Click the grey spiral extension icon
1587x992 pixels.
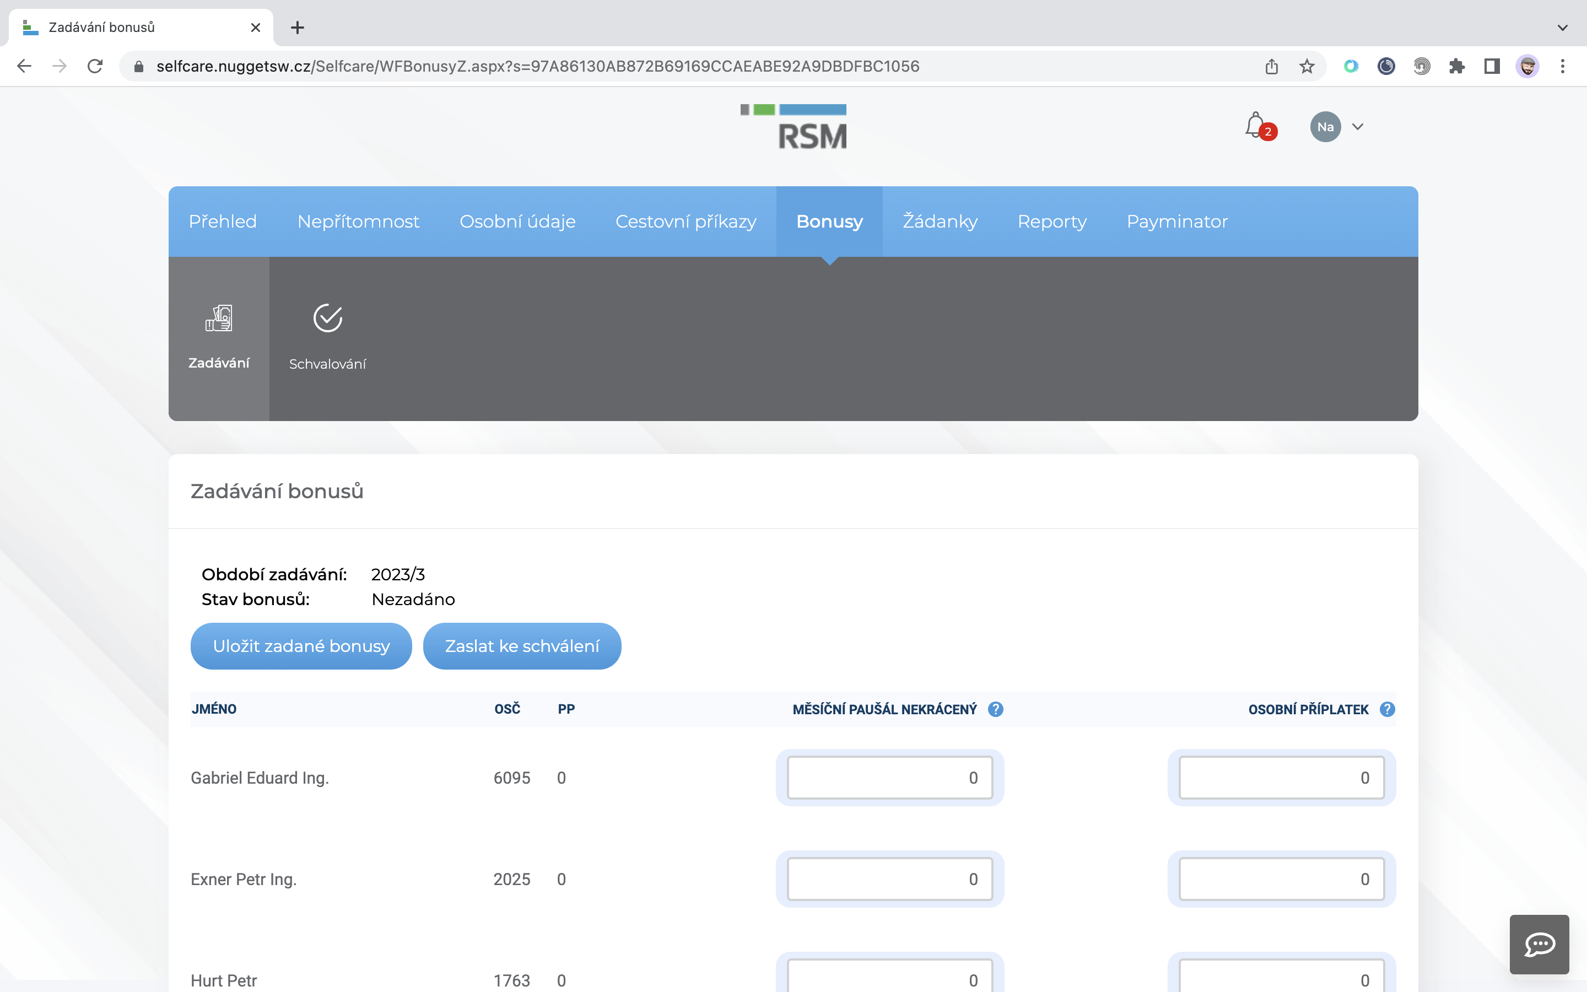[x=1421, y=66]
